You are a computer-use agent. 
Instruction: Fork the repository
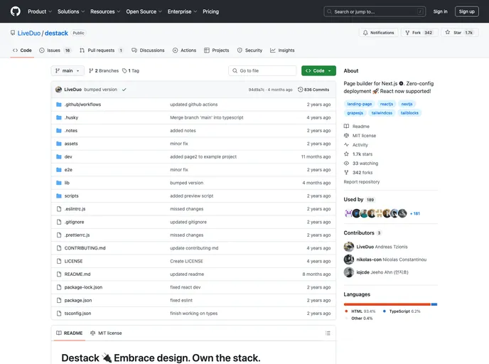(x=419, y=33)
